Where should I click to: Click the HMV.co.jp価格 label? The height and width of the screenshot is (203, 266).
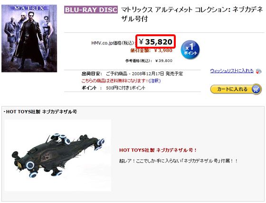[113, 43]
